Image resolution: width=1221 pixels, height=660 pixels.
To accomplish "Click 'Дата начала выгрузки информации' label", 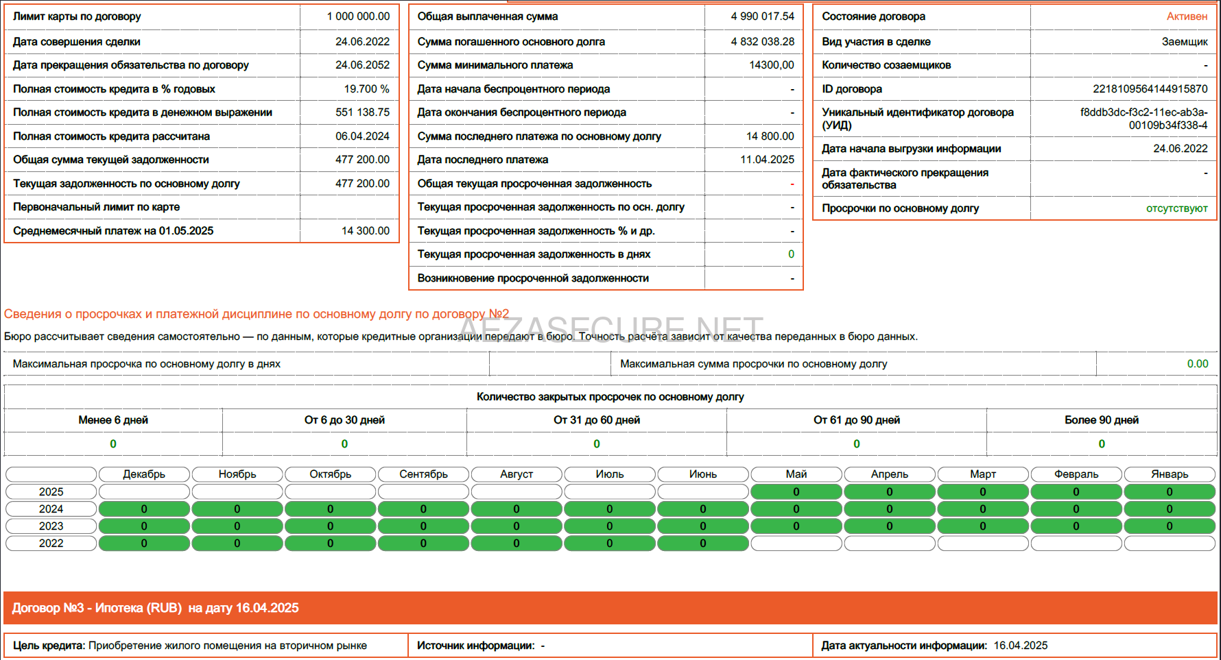I will click(911, 149).
